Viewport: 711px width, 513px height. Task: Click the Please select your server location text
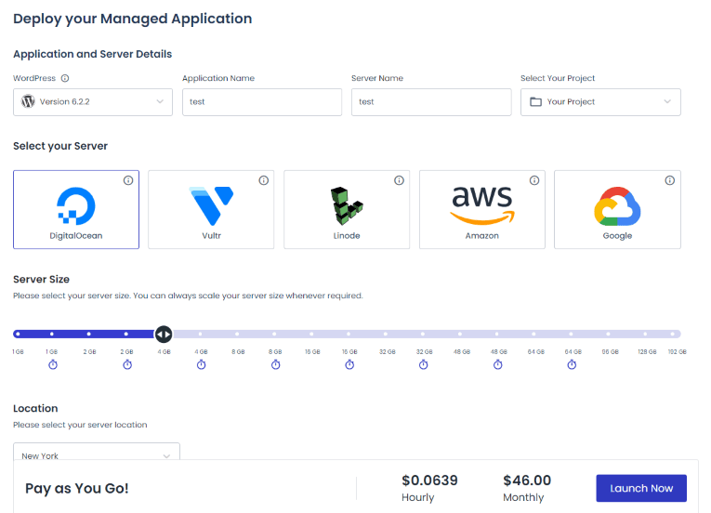tap(80, 425)
